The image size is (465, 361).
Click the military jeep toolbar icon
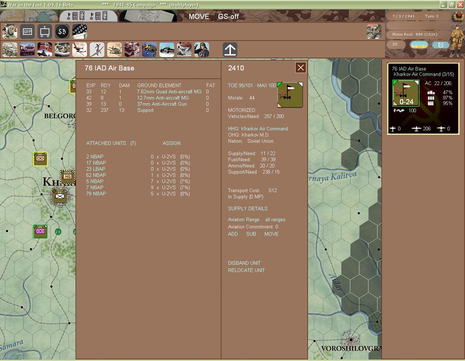click(9, 50)
